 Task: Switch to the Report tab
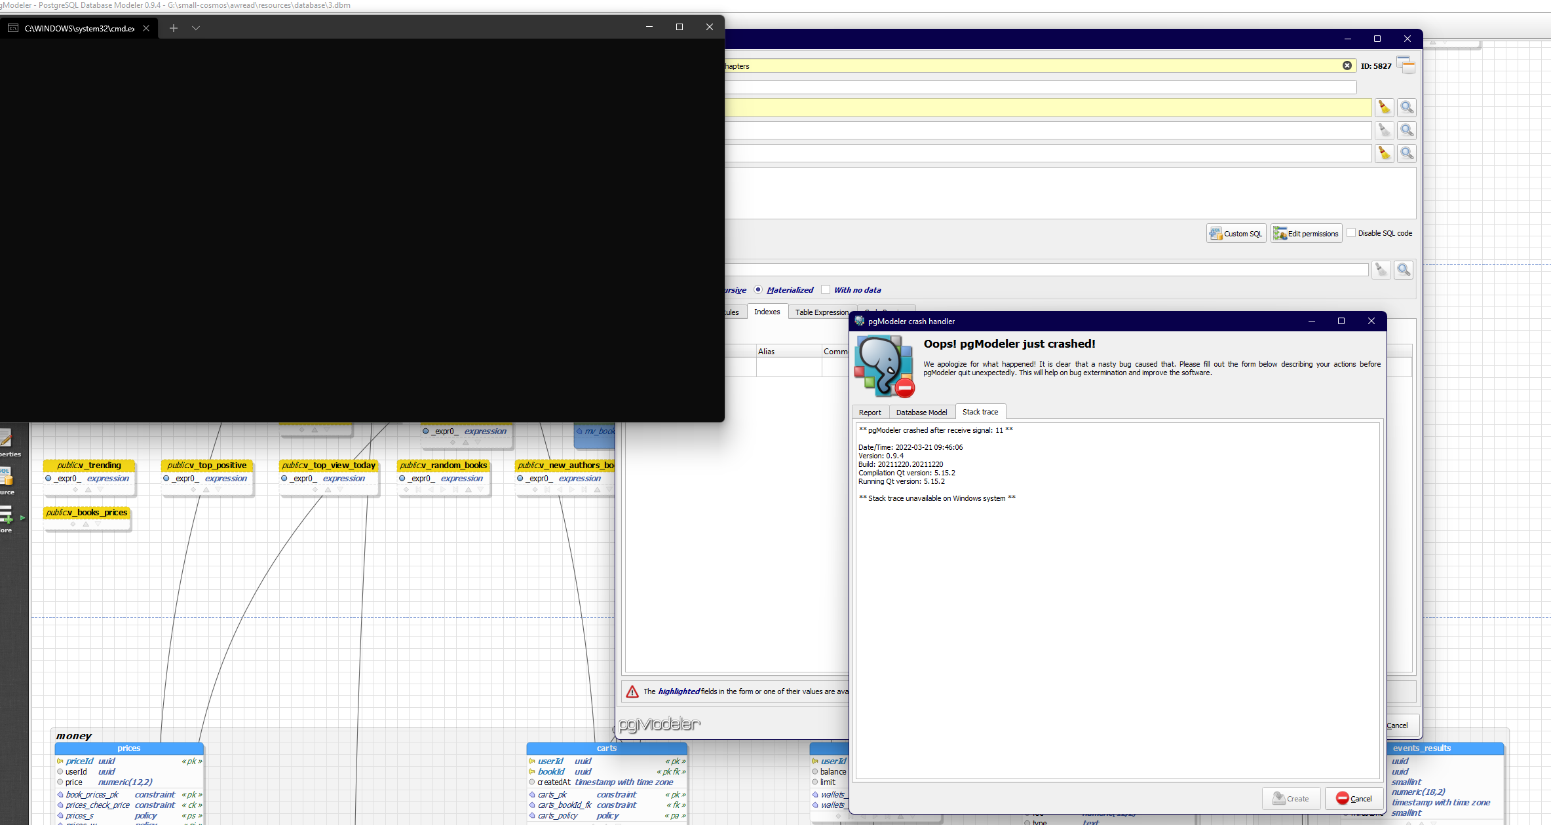pos(870,412)
